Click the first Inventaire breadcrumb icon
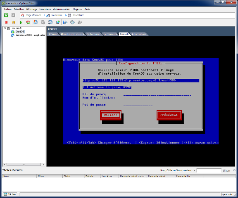Viewport: 238px width, 198px height. tap(48, 15)
